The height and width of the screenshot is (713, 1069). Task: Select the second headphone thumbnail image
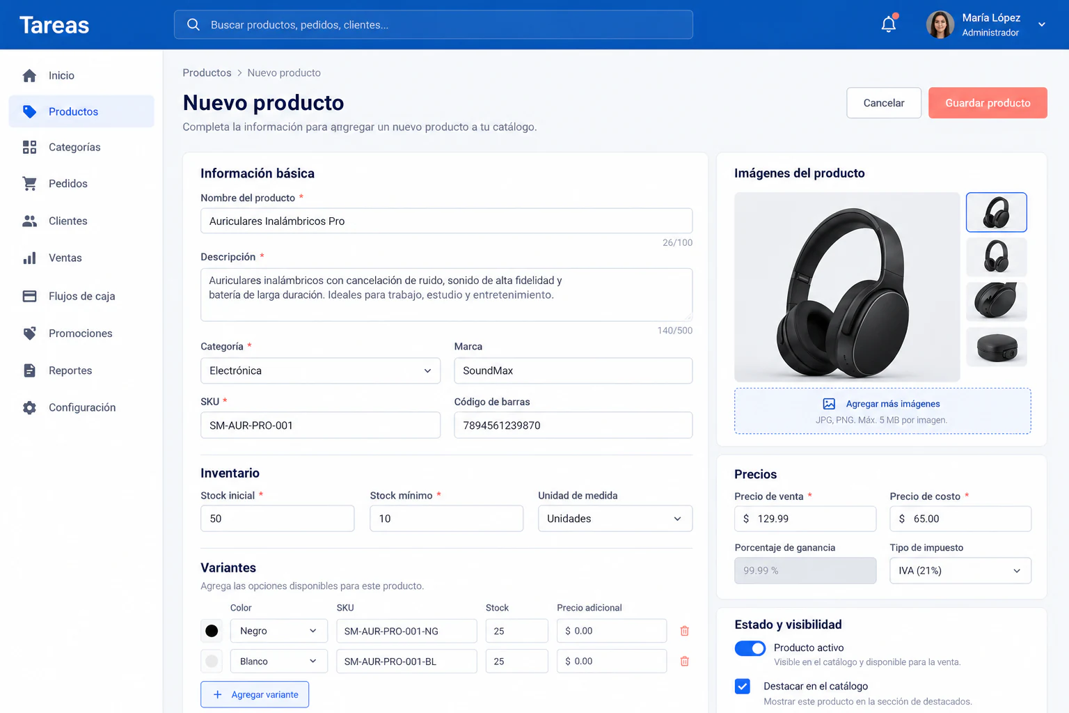997,257
